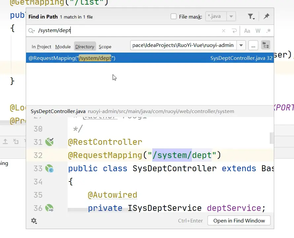Select the Module scope tab
The image size is (294, 238).
point(63,47)
